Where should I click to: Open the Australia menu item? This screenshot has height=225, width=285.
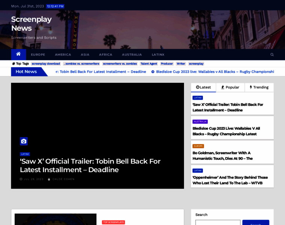tap(132, 54)
